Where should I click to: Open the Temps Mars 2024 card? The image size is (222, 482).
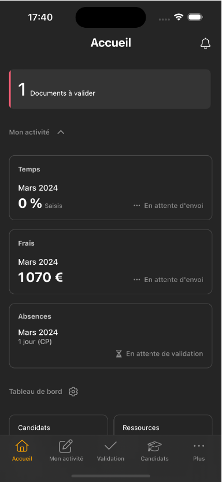click(x=110, y=188)
